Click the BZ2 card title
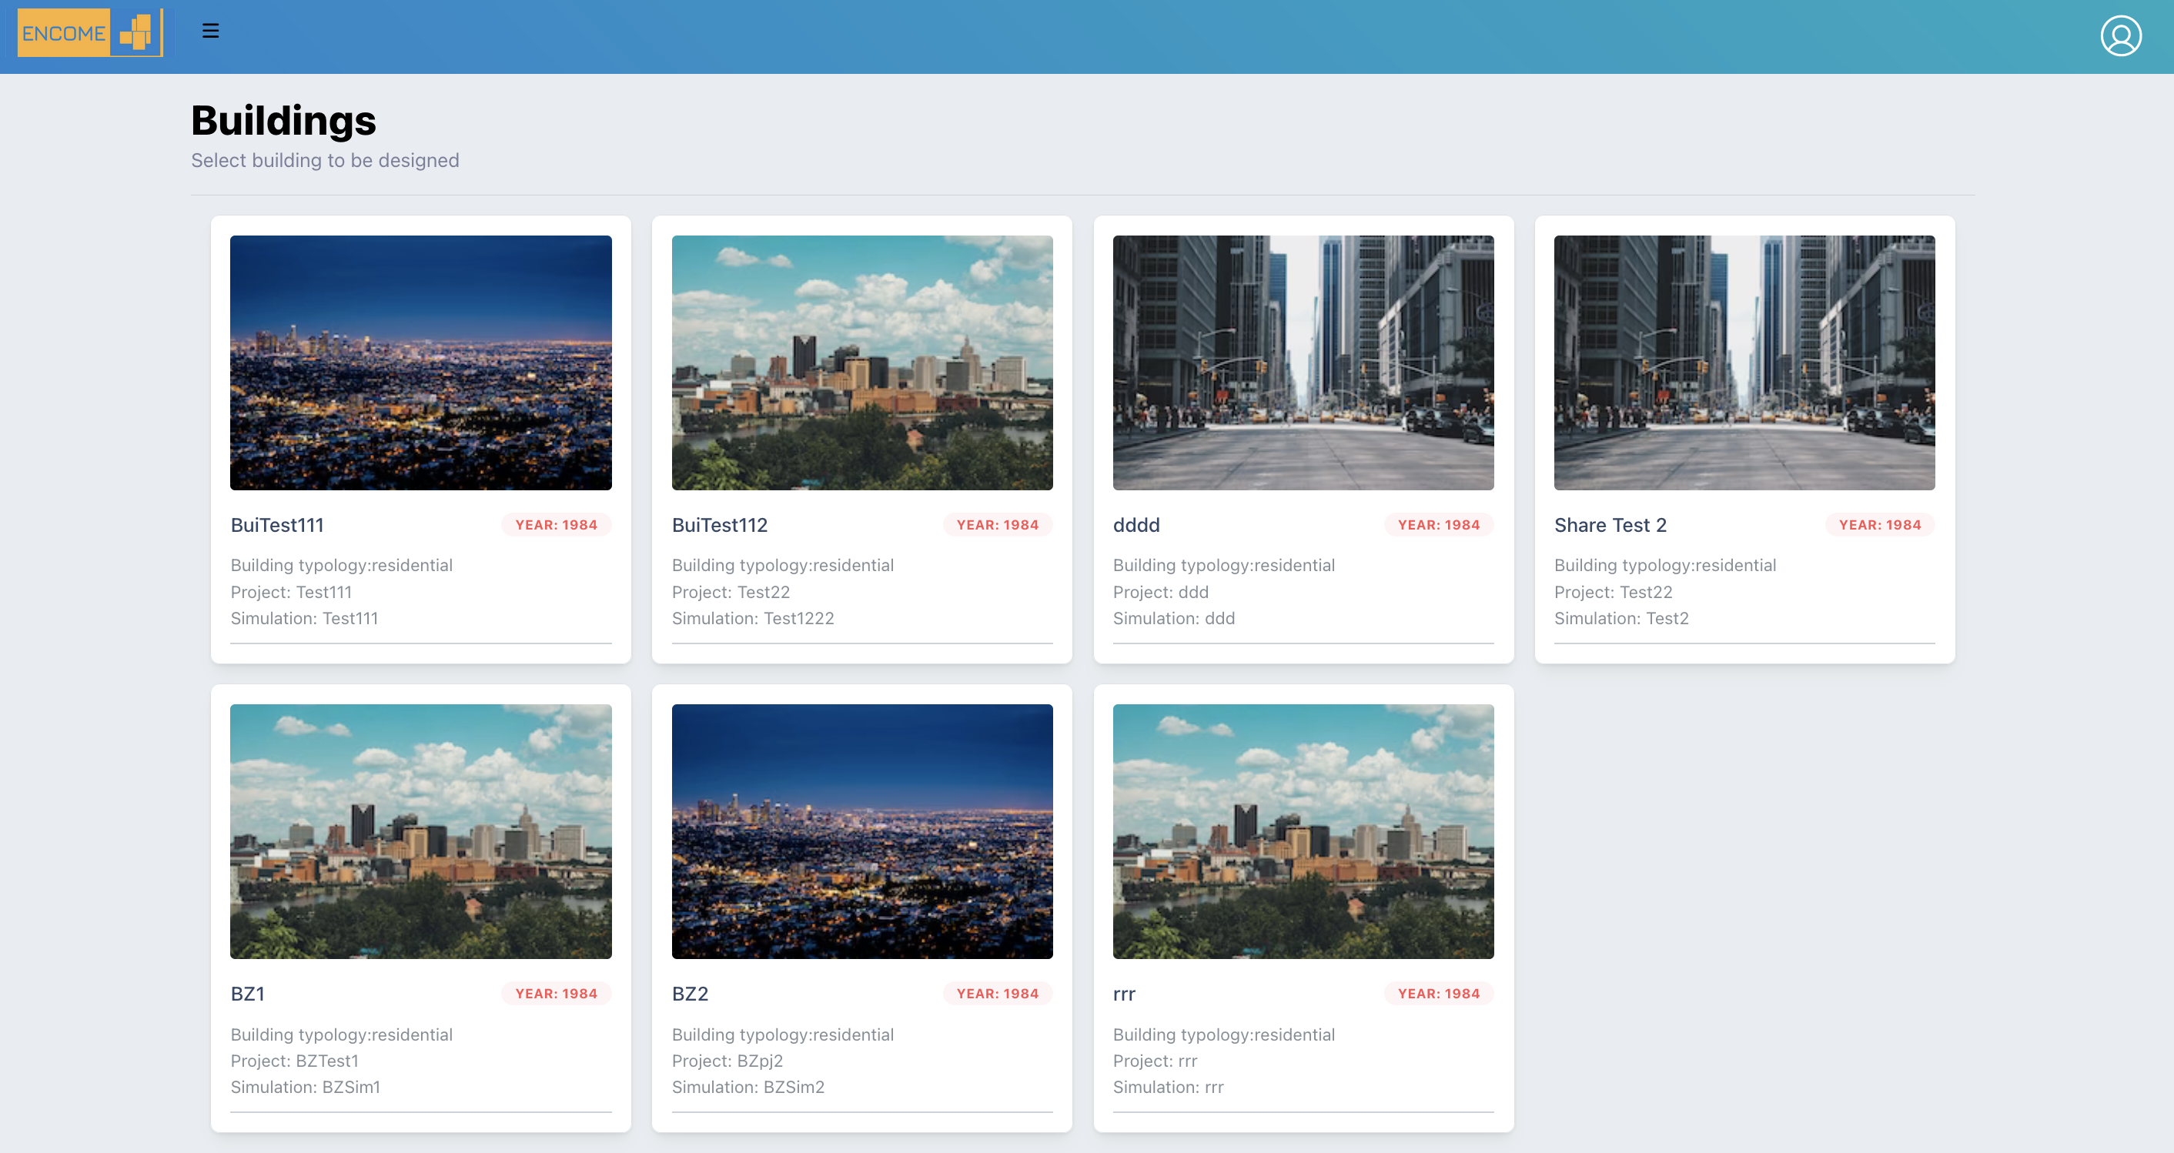The width and height of the screenshot is (2174, 1153). point(690,994)
